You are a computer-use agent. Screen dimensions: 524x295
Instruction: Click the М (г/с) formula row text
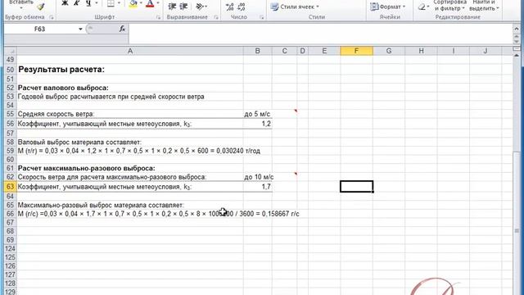point(158,214)
